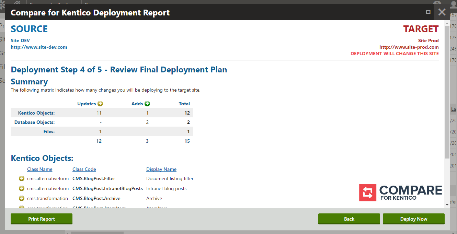Click the dialog title 'Compare for Kentico Deployment Report'
457x234 pixels.
coord(90,13)
